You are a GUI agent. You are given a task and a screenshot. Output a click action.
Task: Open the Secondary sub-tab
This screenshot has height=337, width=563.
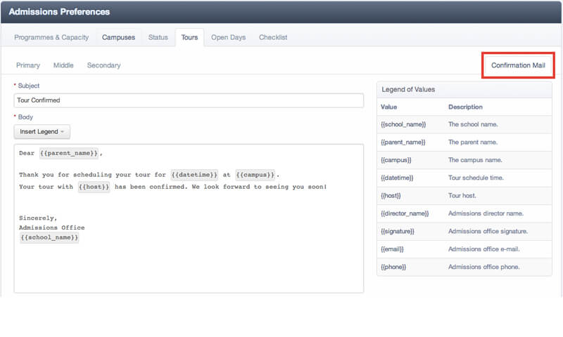click(103, 65)
